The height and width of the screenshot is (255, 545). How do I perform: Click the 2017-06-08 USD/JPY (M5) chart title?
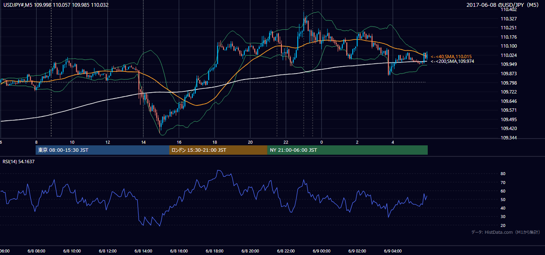503,5
